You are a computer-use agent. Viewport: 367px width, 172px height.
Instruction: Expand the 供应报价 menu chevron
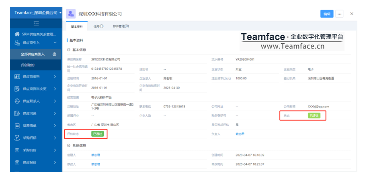[55, 162]
